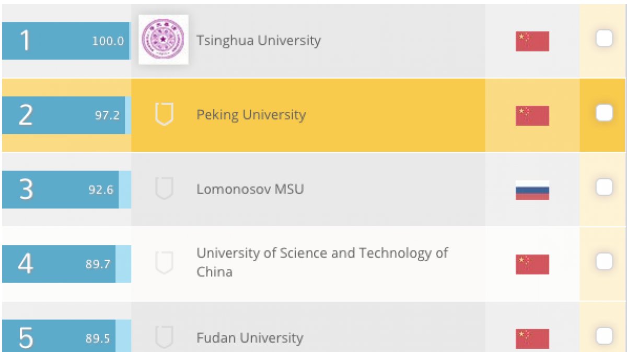Screen dimensions: 627x352
Task: Enable the checkbox for University of Science and Technology of China
Action: (604, 261)
